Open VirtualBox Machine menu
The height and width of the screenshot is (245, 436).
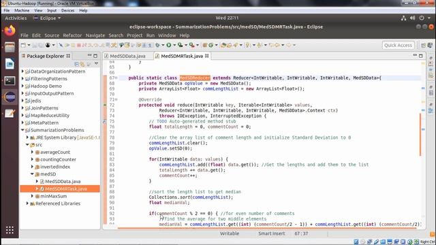coord(22,11)
